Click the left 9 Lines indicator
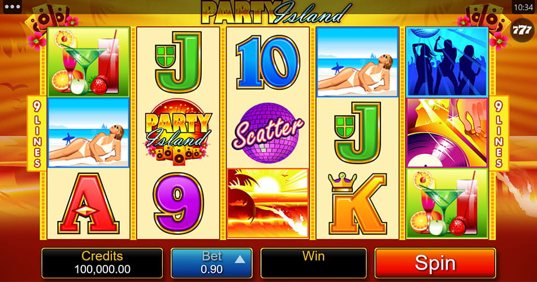 coord(37,133)
